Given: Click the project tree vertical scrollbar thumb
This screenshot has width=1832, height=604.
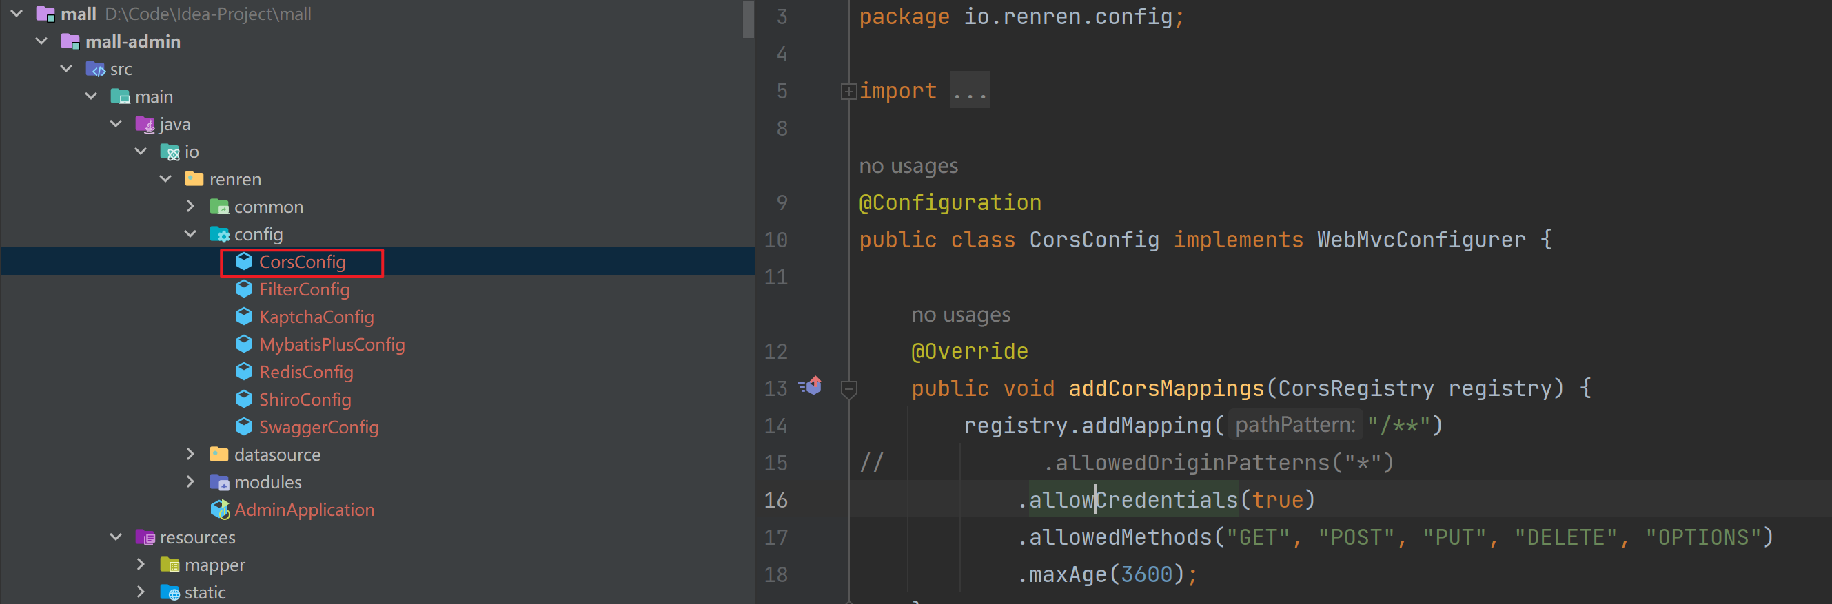Looking at the screenshot, I should pos(747,19).
